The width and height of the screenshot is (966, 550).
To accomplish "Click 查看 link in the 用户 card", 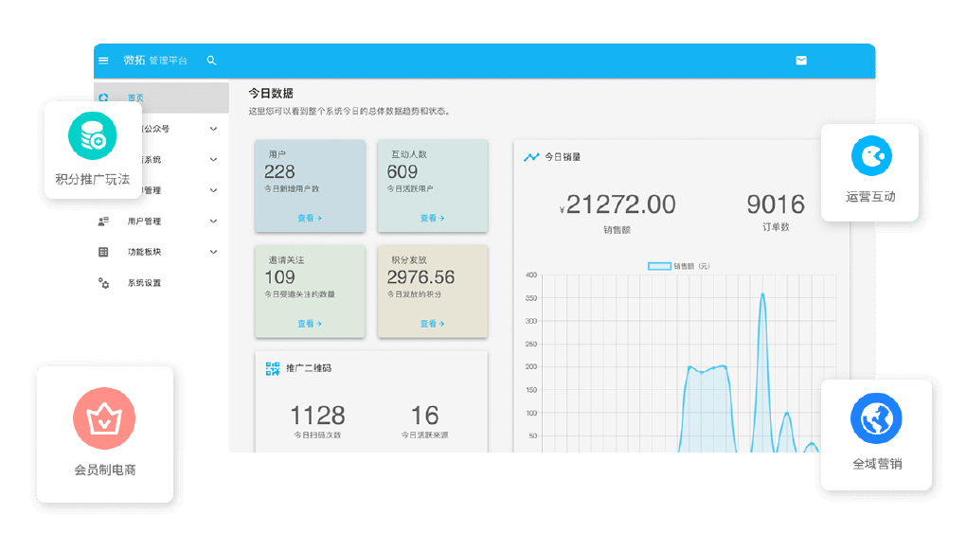I will coord(310,218).
